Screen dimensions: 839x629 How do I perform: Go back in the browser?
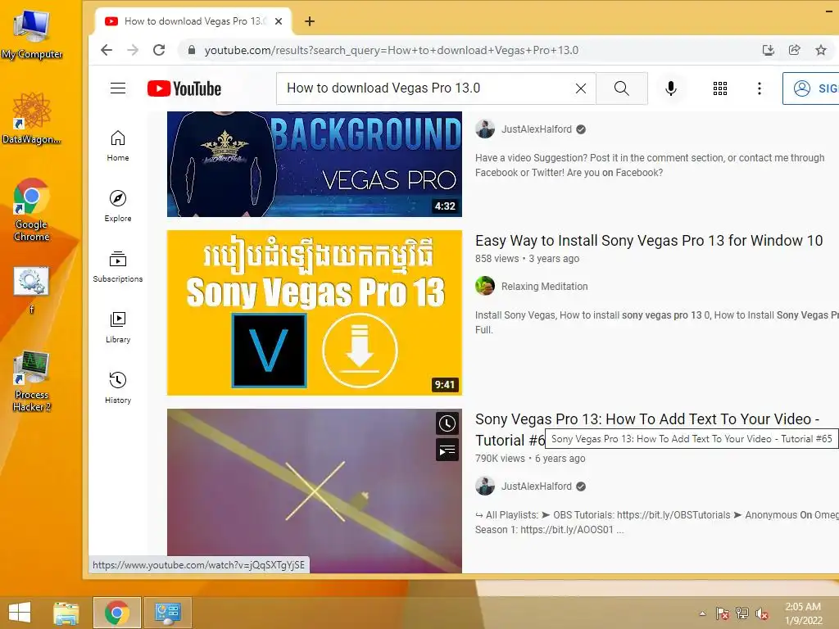pos(107,50)
